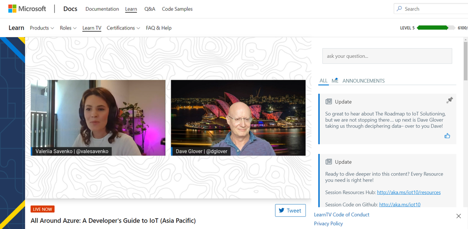Click Valeriia Savenko's video feed
This screenshot has height=229, width=468.
pyautogui.click(x=98, y=118)
